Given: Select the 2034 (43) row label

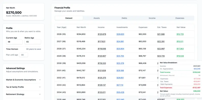Looking at the screenshot, I should coord(61,92).
